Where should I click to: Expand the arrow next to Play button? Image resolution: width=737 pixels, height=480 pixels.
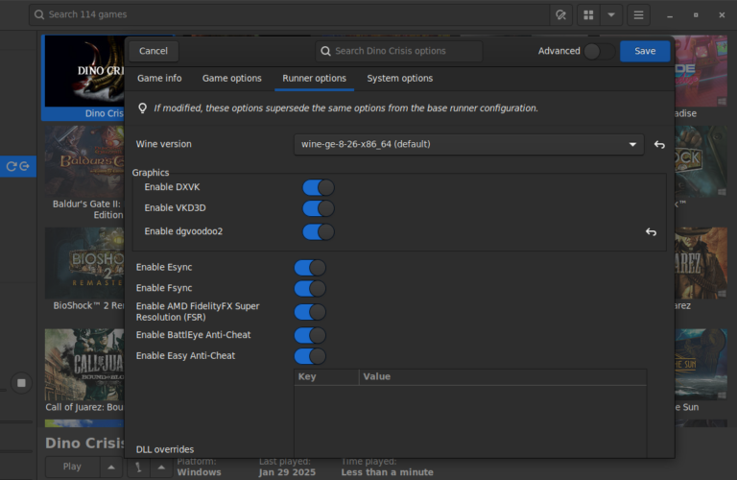[x=110, y=467]
